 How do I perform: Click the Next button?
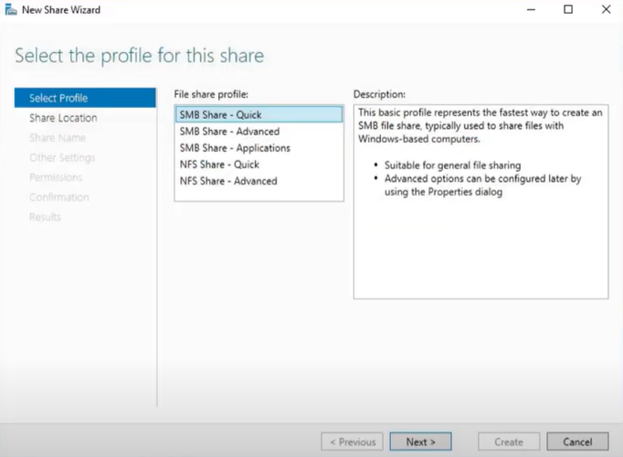point(421,441)
